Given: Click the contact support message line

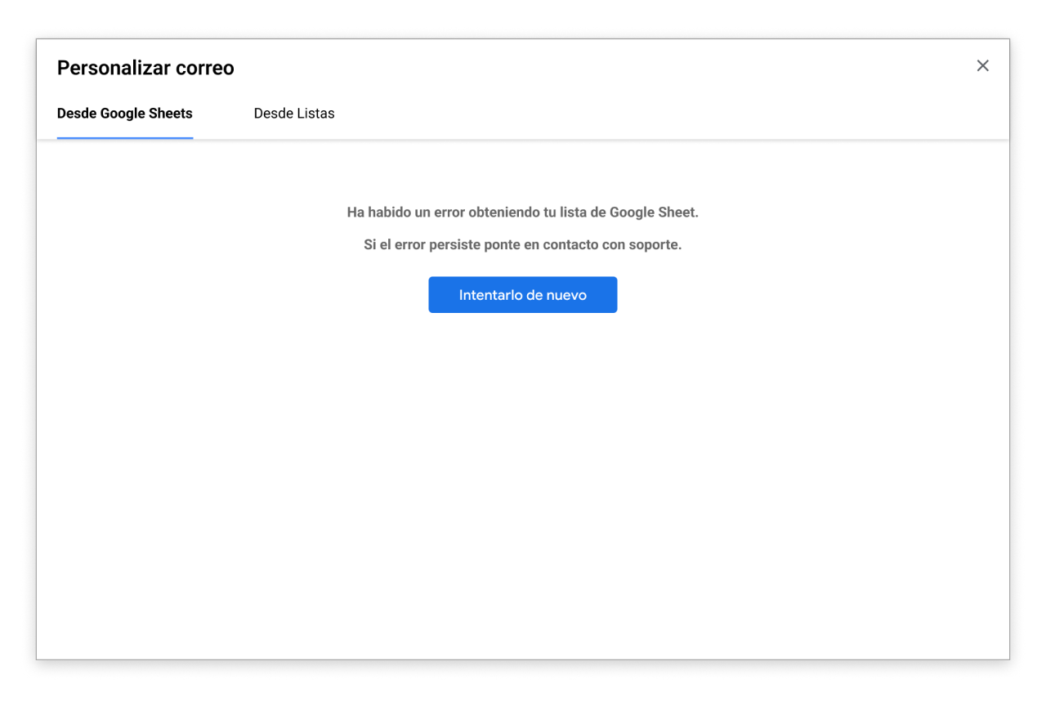Looking at the screenshot, I should pos(522,245).
